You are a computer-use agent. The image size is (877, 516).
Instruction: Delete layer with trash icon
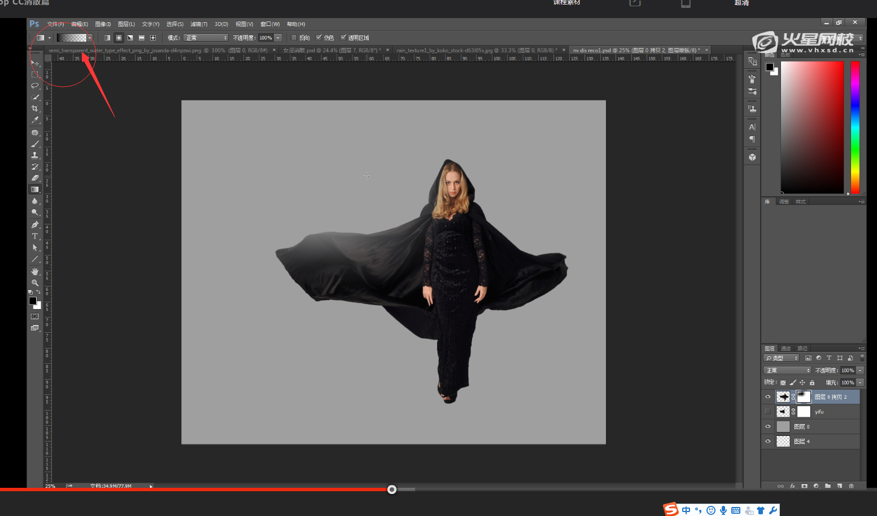[x=851, y=486]
